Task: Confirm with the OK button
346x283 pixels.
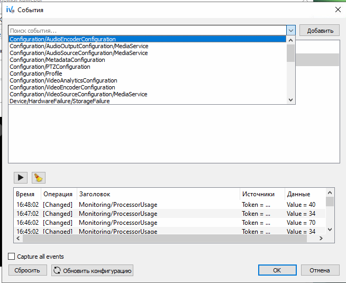Action: 277,270
